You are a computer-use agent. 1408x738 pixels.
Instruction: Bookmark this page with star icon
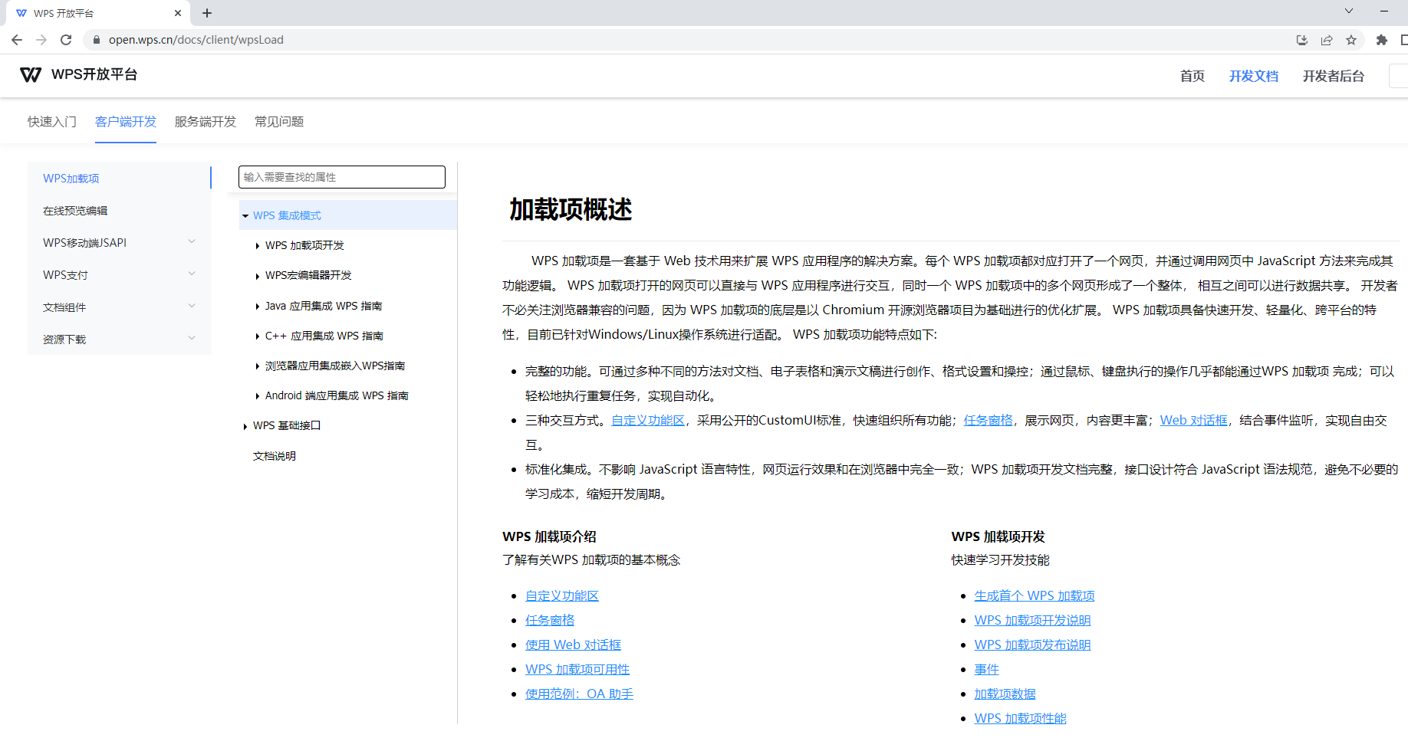1351,40
